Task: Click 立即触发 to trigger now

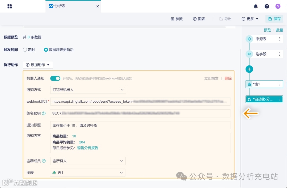Action: click(x=211, y=78)
